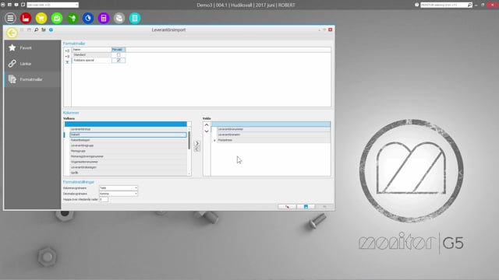Open the red Manufacturing module icon
Screen dimensions: 499x280
pos(26,18)
